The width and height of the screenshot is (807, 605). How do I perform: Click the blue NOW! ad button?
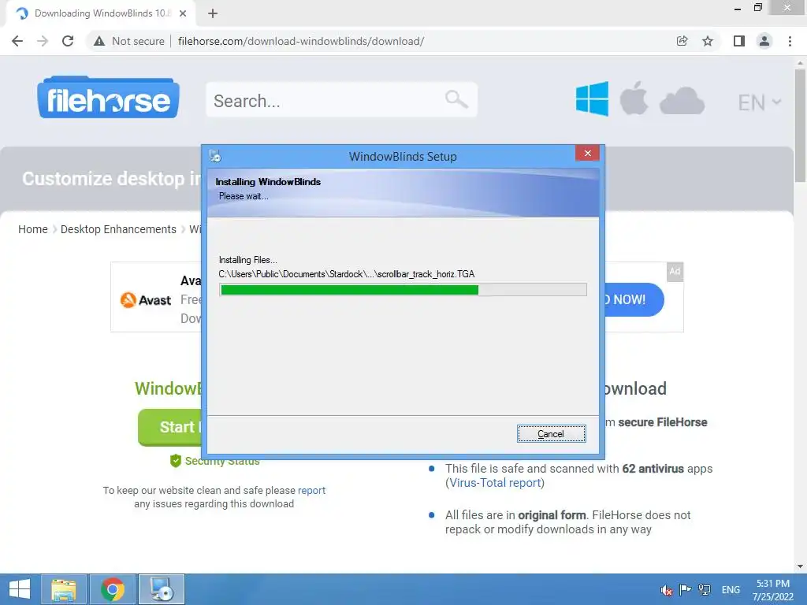point(634,299)
